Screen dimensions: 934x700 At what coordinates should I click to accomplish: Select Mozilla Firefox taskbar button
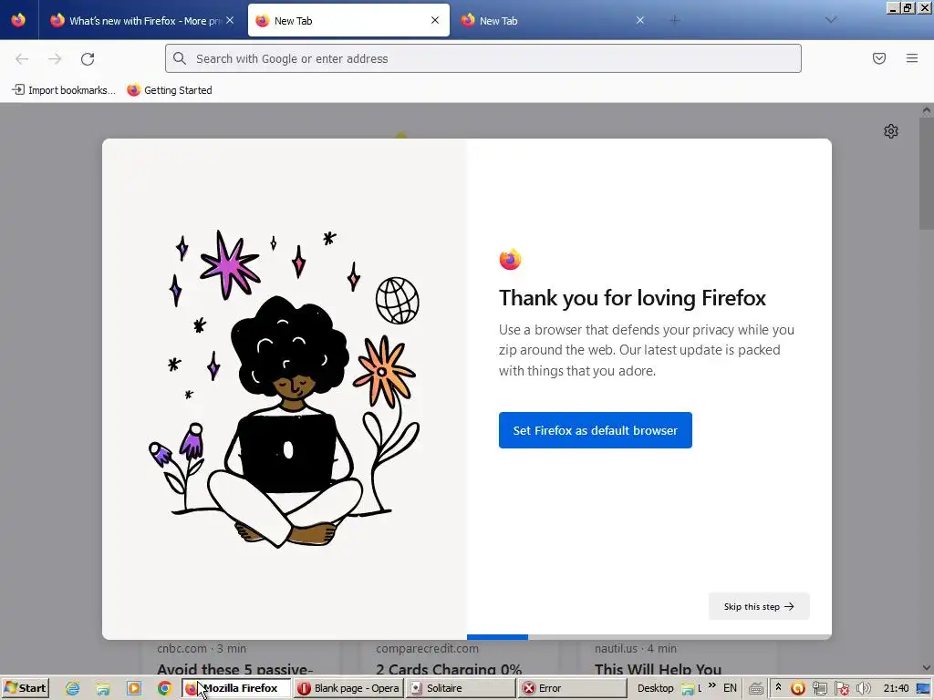click(236, 688)
